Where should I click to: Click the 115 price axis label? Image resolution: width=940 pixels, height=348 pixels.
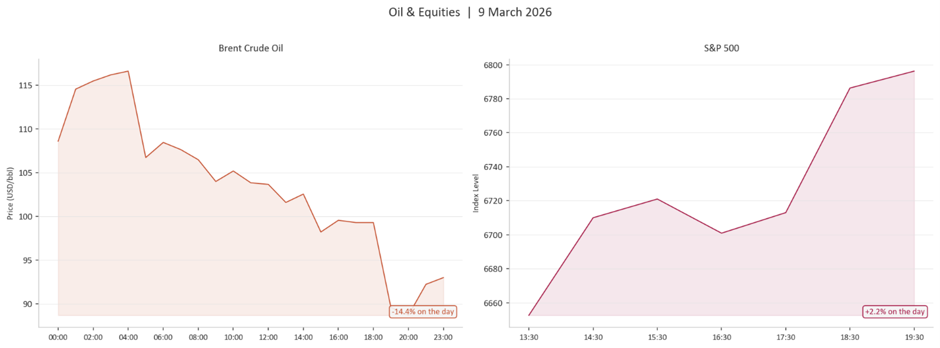pos(26,85)
